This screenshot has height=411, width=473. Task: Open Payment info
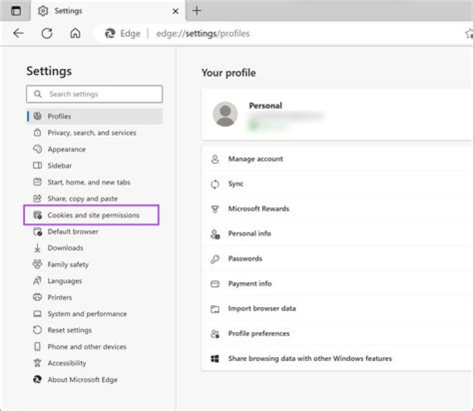point(337,284)
